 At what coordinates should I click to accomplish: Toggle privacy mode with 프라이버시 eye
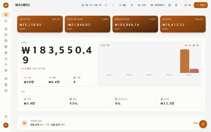point(157,5)
